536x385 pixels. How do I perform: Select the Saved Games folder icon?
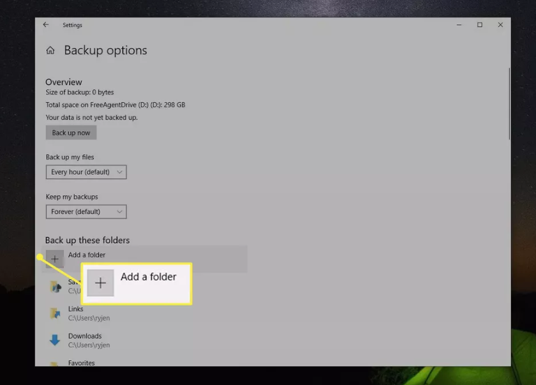click(x=56, y=287)
